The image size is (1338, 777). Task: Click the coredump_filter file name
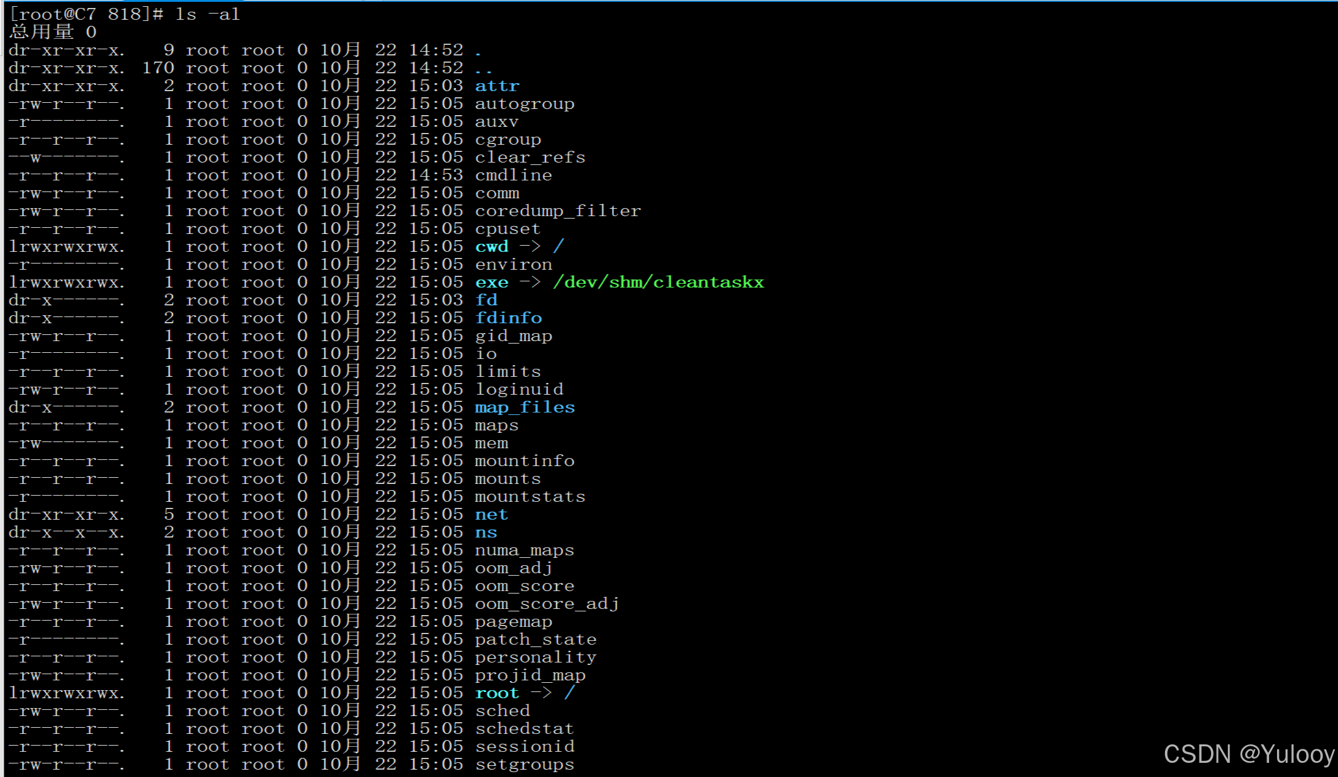coord(558,211)
